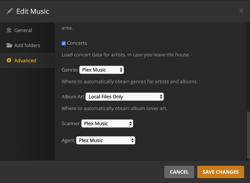Click the Save Changes button
The width and height of the screenshot is (250, 183).
click(x=221, y=172)
